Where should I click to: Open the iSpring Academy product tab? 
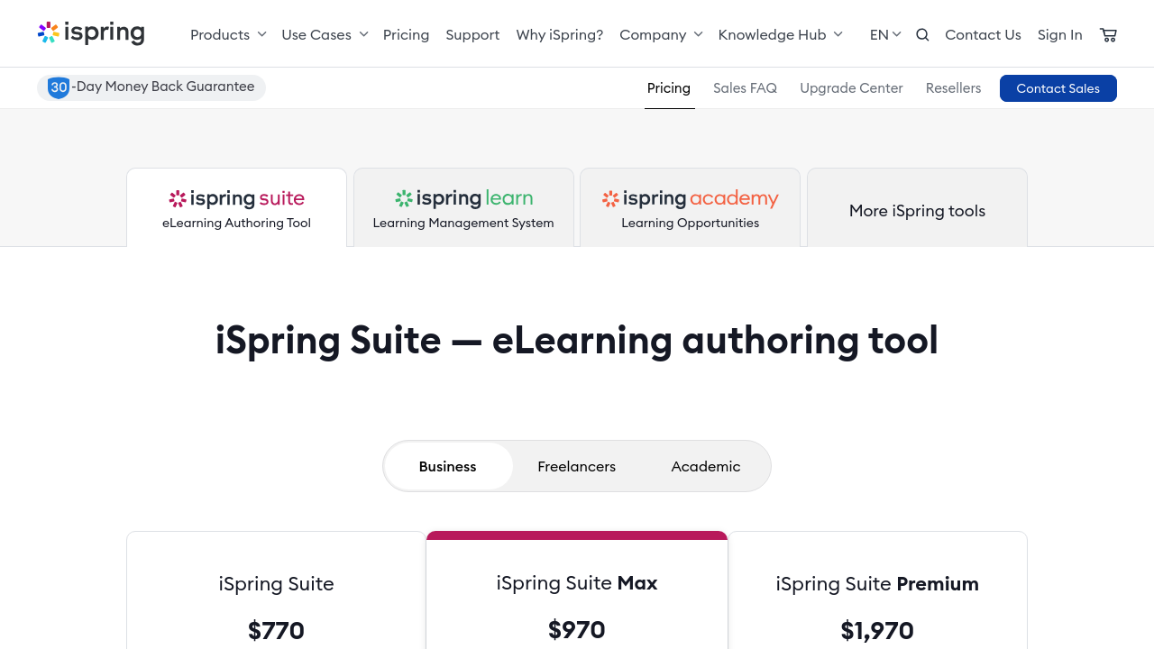[x=690, y=208]
